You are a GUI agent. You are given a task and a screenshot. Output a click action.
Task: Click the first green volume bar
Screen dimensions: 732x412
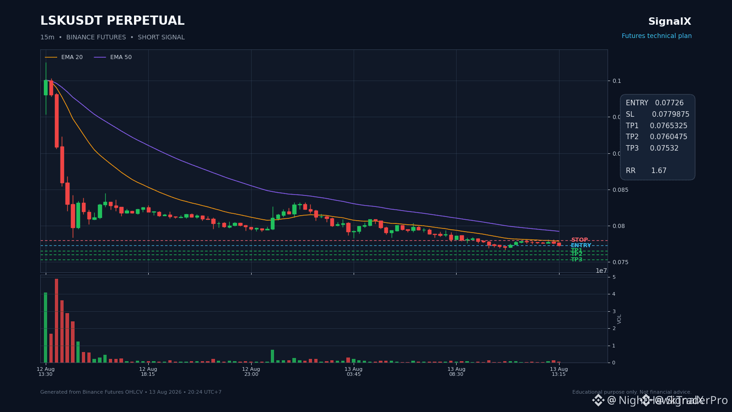[46, 327]
